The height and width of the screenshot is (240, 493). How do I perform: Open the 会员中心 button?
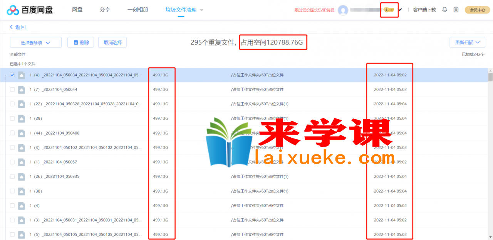[477, 10]
